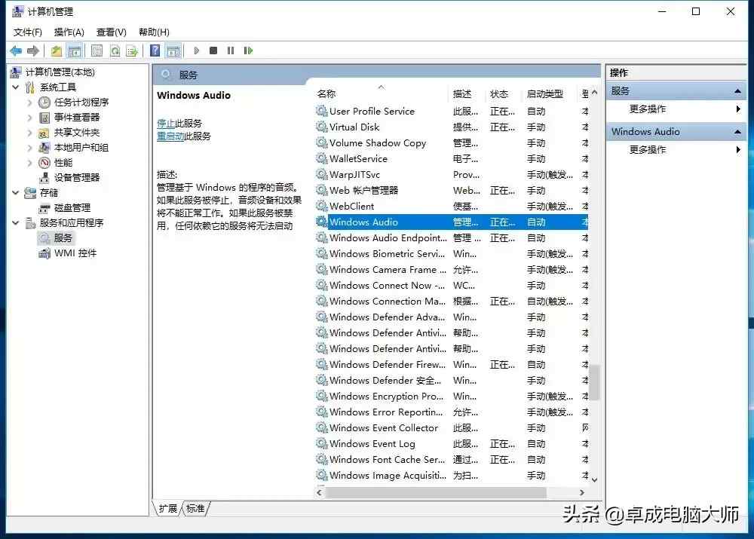Select the Windows Audio service row

tap(452, 222)
